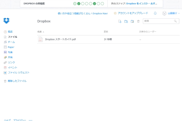Click the Paper sidebar icon
This screenshot has width=182, height=121.
pos(5,47)
